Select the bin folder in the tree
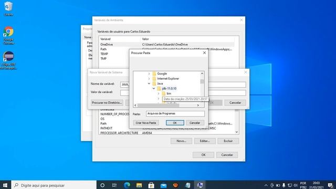This screenshot has width=336, height=189. (169, 93)
